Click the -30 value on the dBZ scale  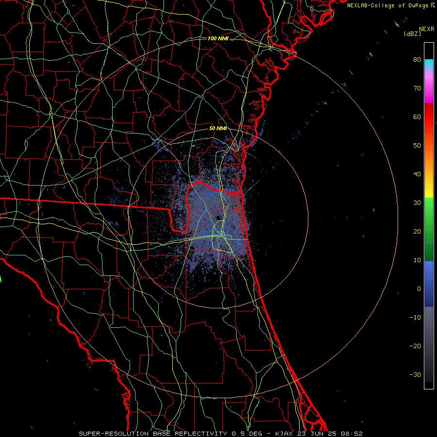(x=415, y=374)
